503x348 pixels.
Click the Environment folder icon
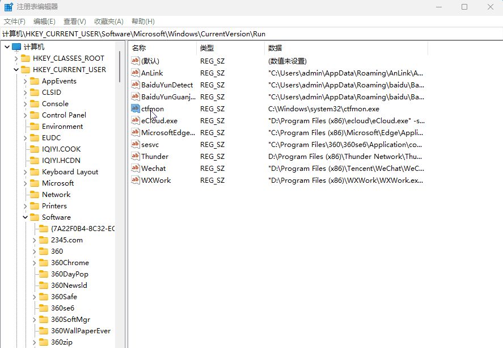click(35, 127)
